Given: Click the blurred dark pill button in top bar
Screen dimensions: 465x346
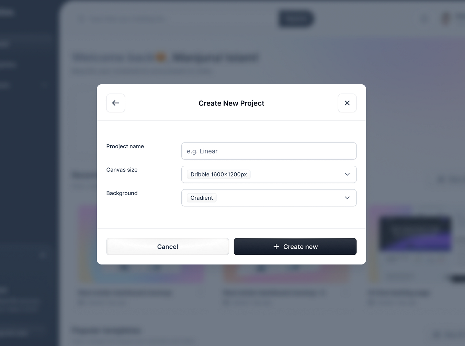Looking at the screenshot, I should click(296, 19).
